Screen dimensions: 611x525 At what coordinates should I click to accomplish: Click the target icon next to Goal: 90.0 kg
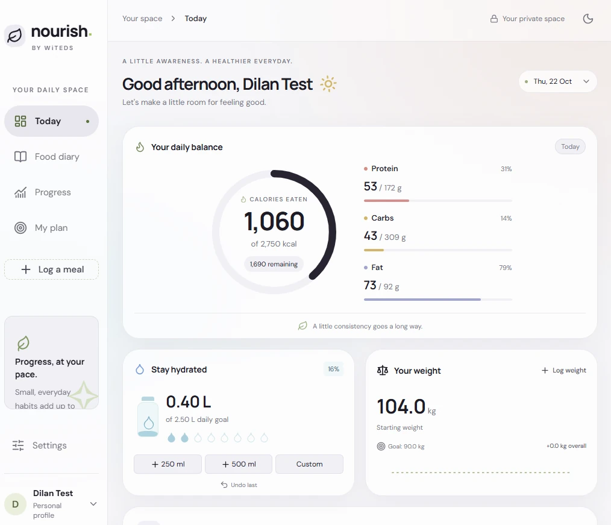coord(381,446)
